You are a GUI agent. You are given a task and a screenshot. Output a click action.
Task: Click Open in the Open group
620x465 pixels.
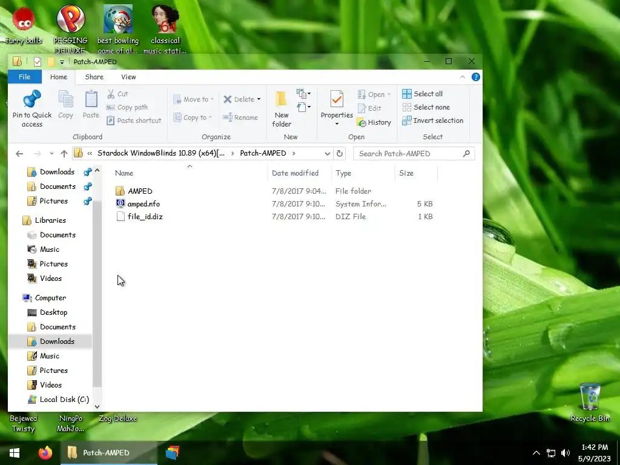pos(374,94)
